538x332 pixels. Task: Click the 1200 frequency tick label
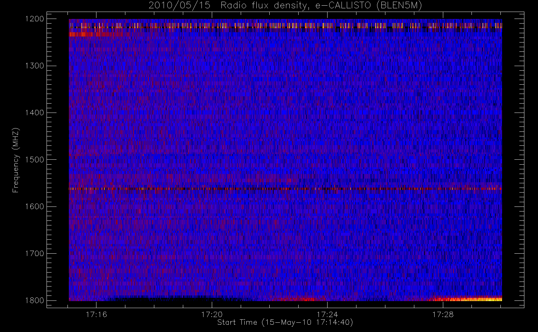click(35, 19)
